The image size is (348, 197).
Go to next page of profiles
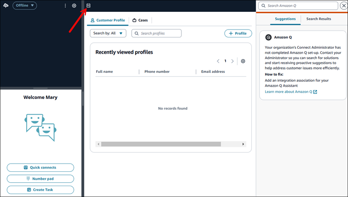tap(233, 61)
